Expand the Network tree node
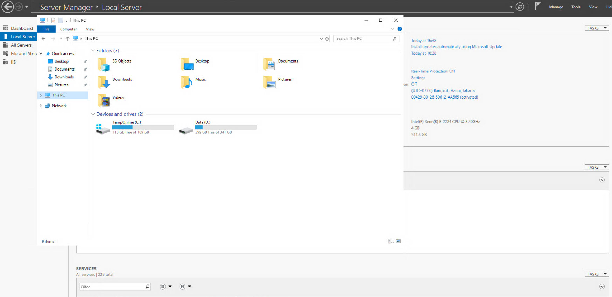The height and width of the screenshot is (297, 612). 41,106
